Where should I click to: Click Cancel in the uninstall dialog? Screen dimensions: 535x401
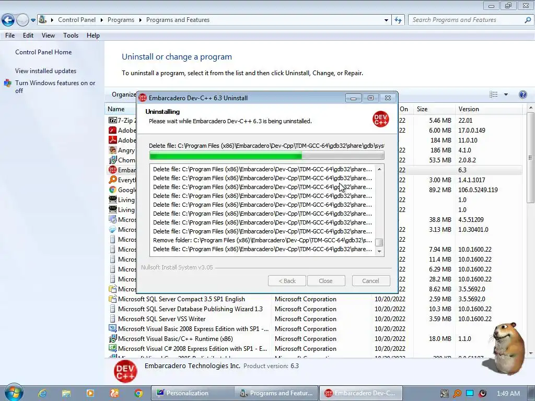(370, 281)
